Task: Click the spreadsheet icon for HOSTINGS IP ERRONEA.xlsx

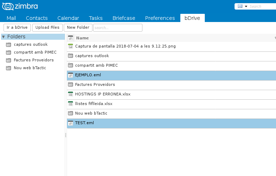Action: [70, 94]
